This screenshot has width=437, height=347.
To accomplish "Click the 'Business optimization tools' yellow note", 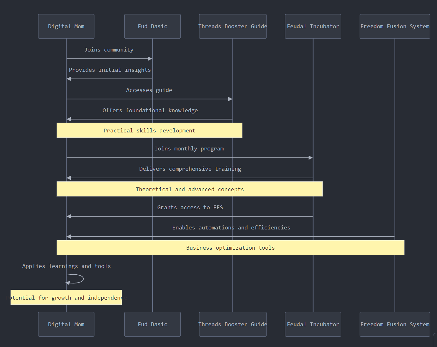I will pos(230,247).
